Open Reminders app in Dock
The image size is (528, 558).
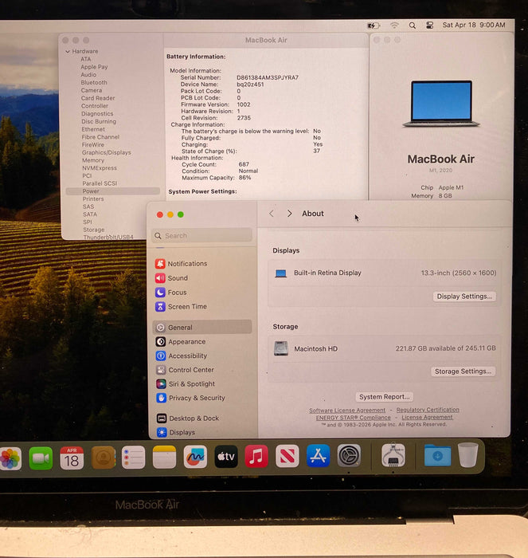coord(133,458)
